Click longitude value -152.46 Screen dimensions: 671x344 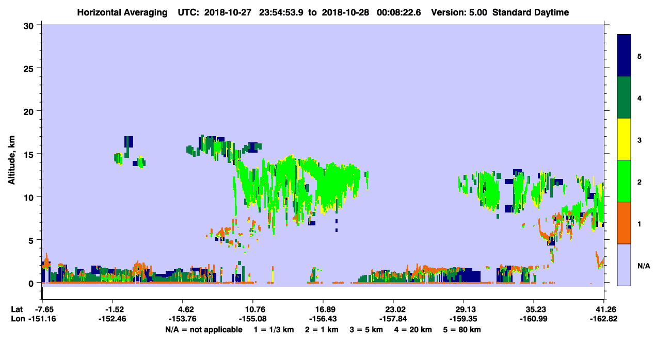(x=113, y=319)
